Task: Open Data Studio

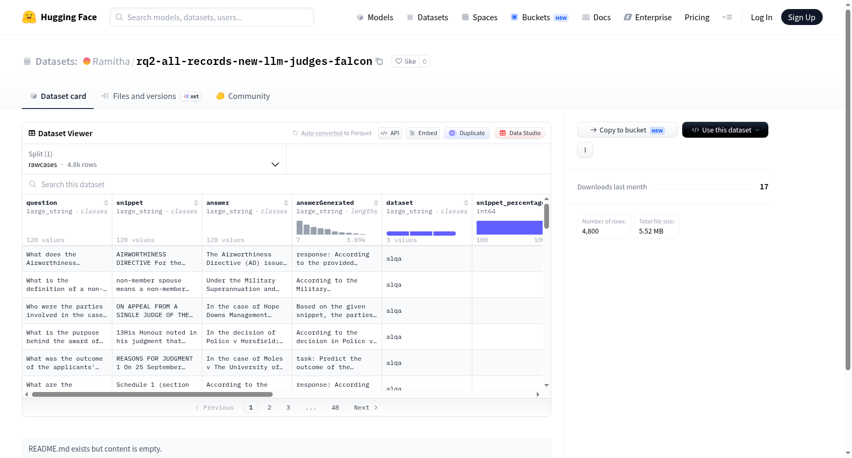Action: 520,133
